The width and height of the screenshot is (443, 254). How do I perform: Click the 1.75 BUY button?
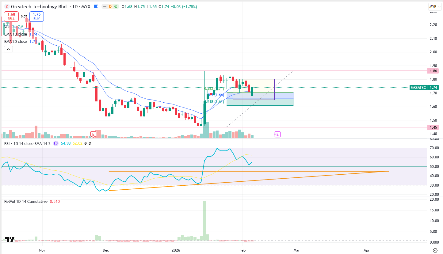(36, 17)
